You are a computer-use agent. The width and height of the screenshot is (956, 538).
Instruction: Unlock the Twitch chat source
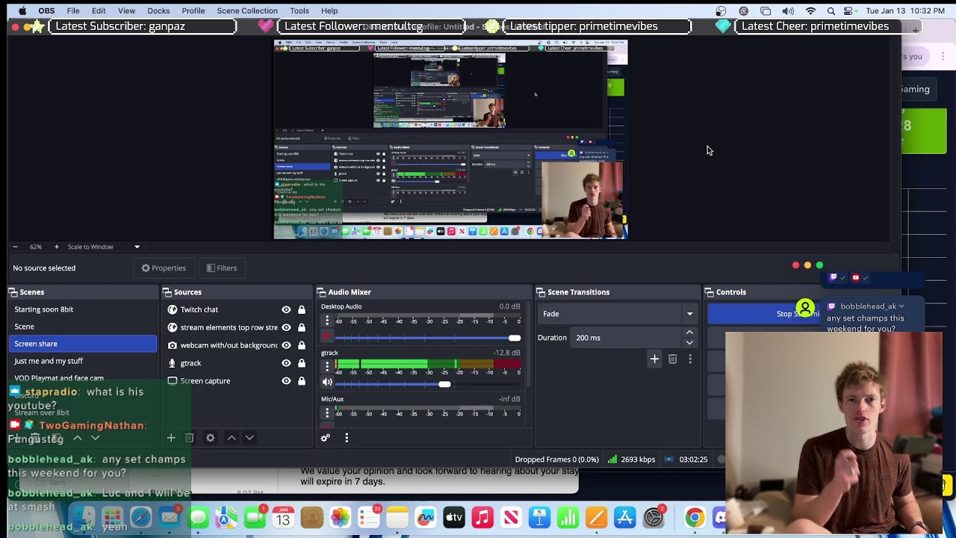point(302,309)
